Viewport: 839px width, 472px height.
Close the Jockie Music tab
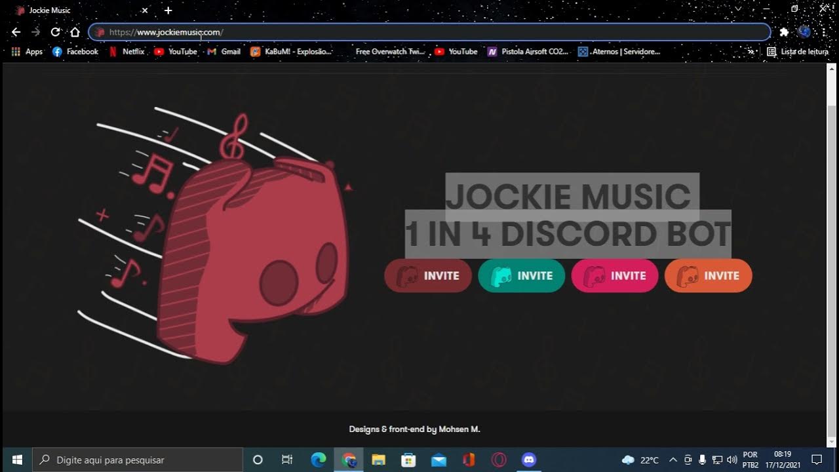[x=145, y=10]
